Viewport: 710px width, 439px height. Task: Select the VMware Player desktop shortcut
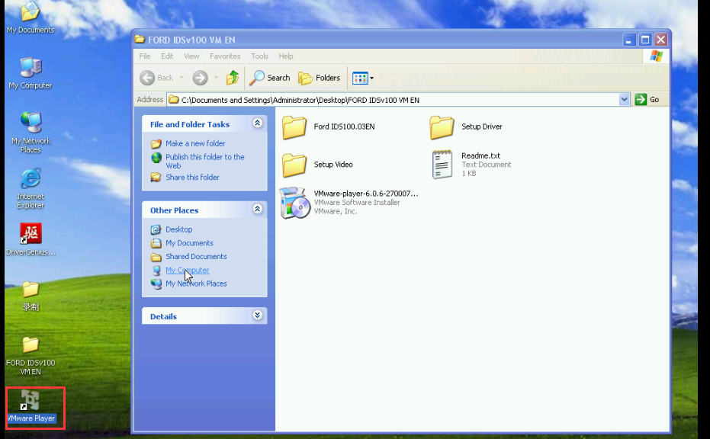click(x=31, y=406)
